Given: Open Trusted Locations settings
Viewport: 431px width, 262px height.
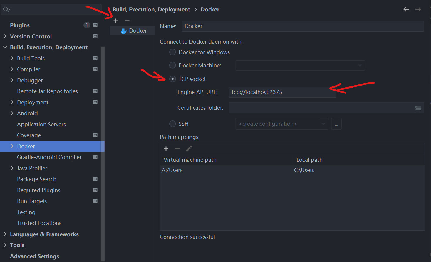Looking at the screenshot, I should point(39,223).
